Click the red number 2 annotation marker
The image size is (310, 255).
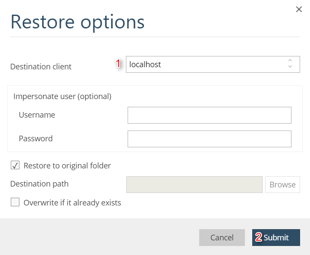[x=259, y=237]
